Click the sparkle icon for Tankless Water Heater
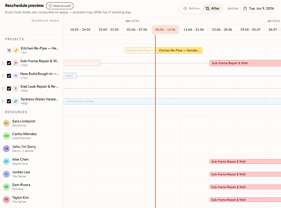The height and width of the screenshot is (208, 281). (16, 101)
